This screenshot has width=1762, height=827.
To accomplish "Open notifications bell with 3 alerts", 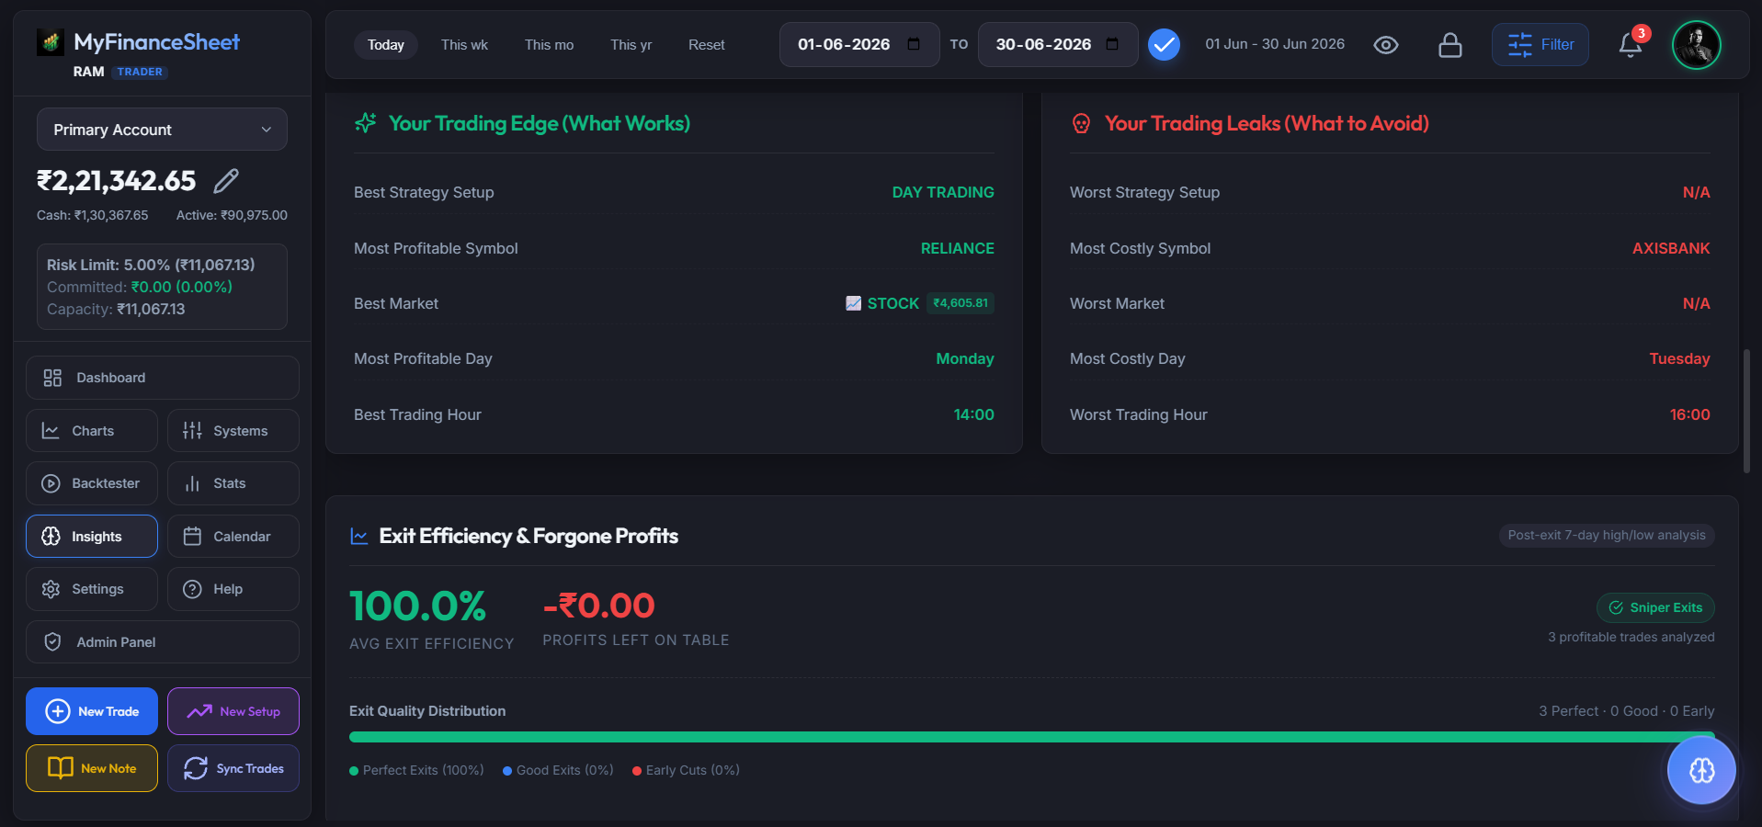I will coord(1631,45).
